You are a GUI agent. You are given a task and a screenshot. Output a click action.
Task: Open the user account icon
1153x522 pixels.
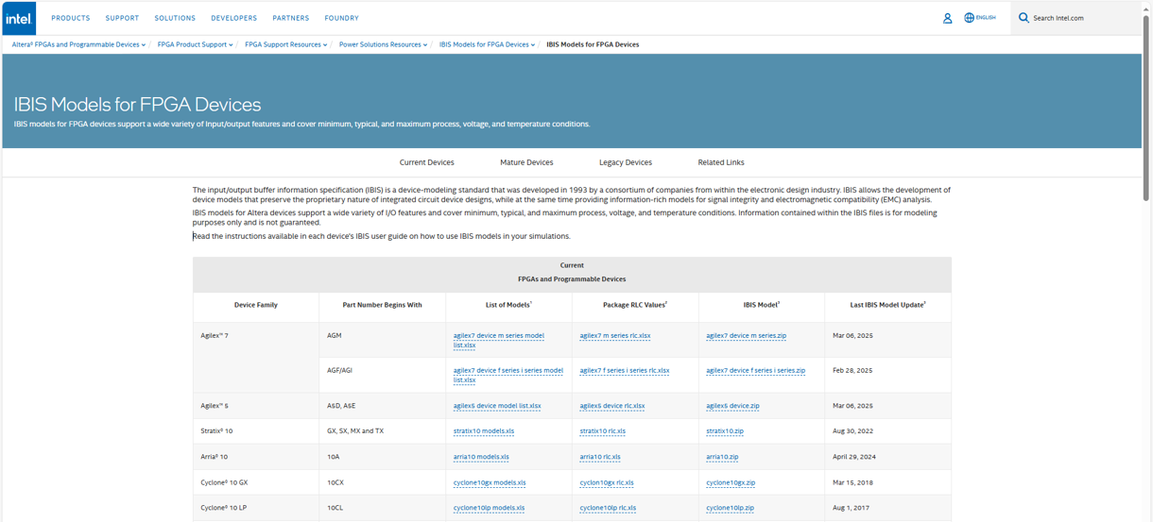(x=947, y=18)
